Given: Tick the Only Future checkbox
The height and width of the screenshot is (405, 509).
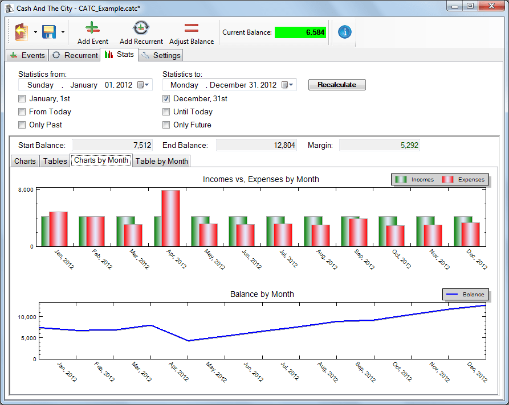Looking at the screenshot, I should [x=166, y=125].
